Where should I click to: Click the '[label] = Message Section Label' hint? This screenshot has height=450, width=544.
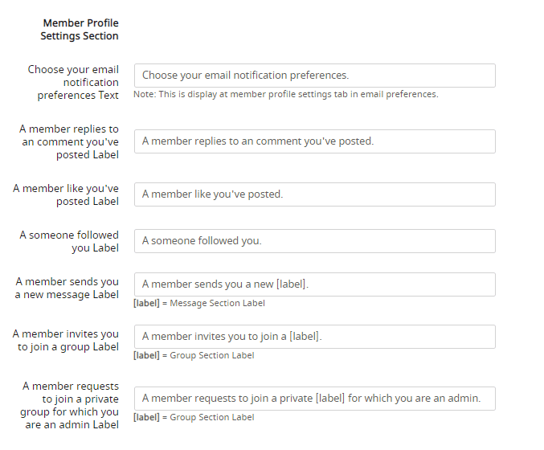(x=199, y=303)
